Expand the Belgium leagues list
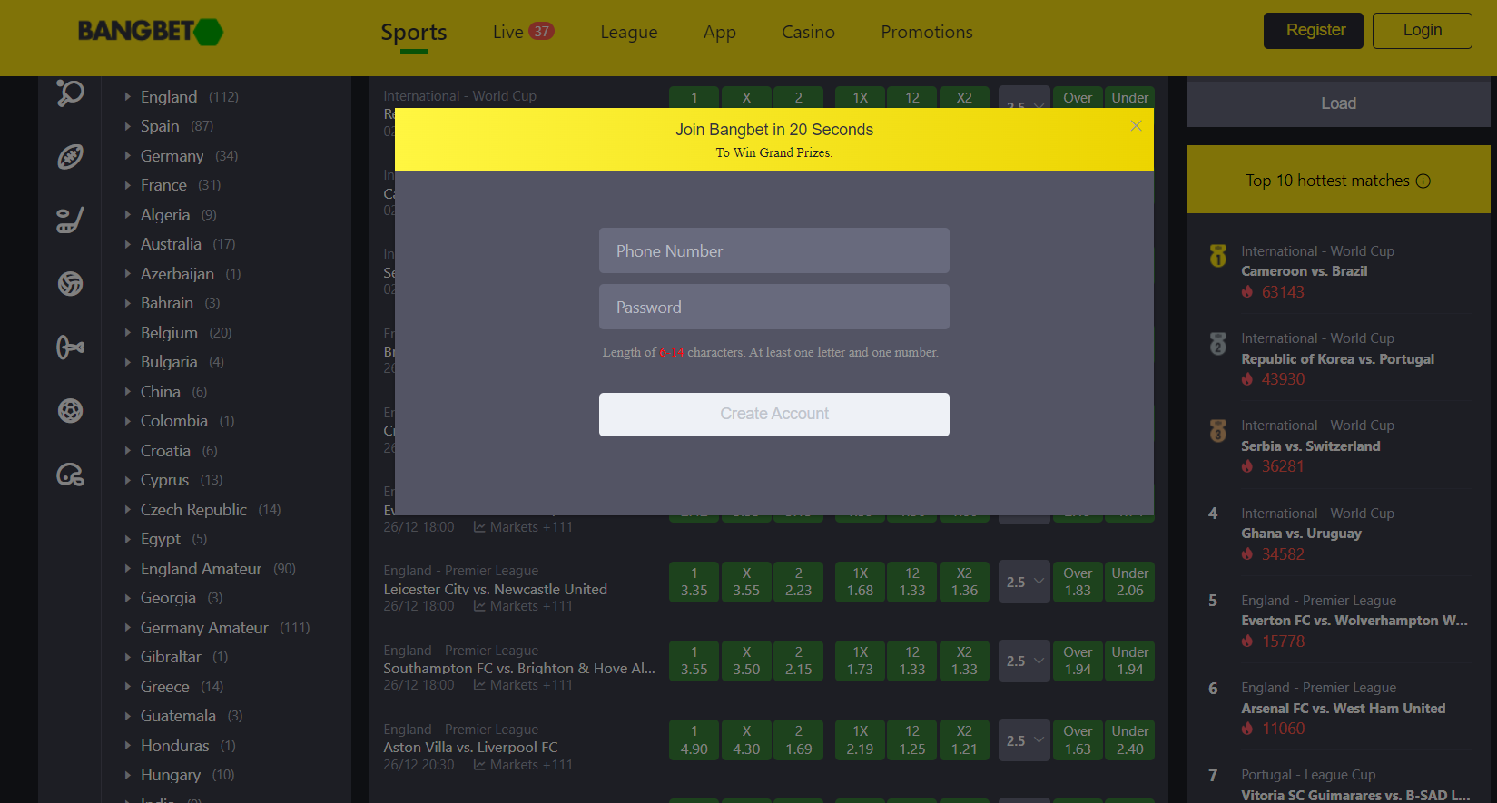Viewport: 1497px width, 803px height. tap(128, 333)
